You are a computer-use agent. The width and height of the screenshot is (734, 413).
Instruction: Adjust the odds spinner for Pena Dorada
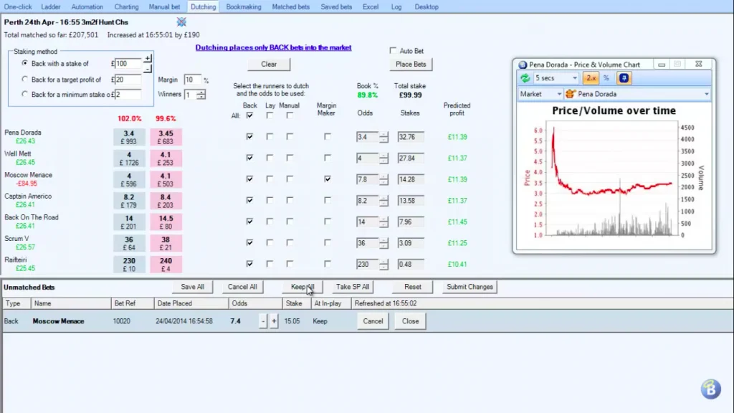tap(383, 137)
